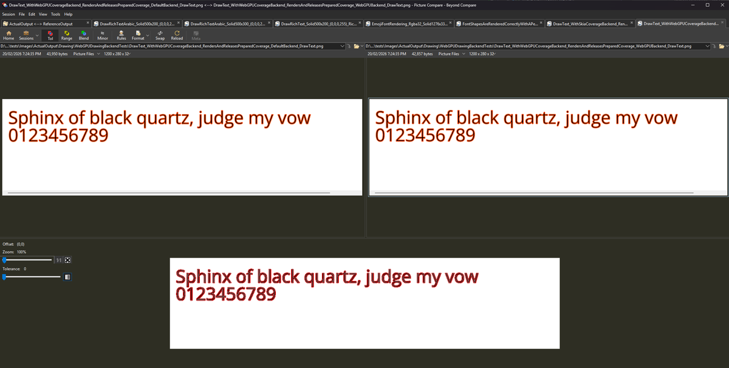Browse for left file with folder icon
The image size is (729, 368).
point(357,46)
